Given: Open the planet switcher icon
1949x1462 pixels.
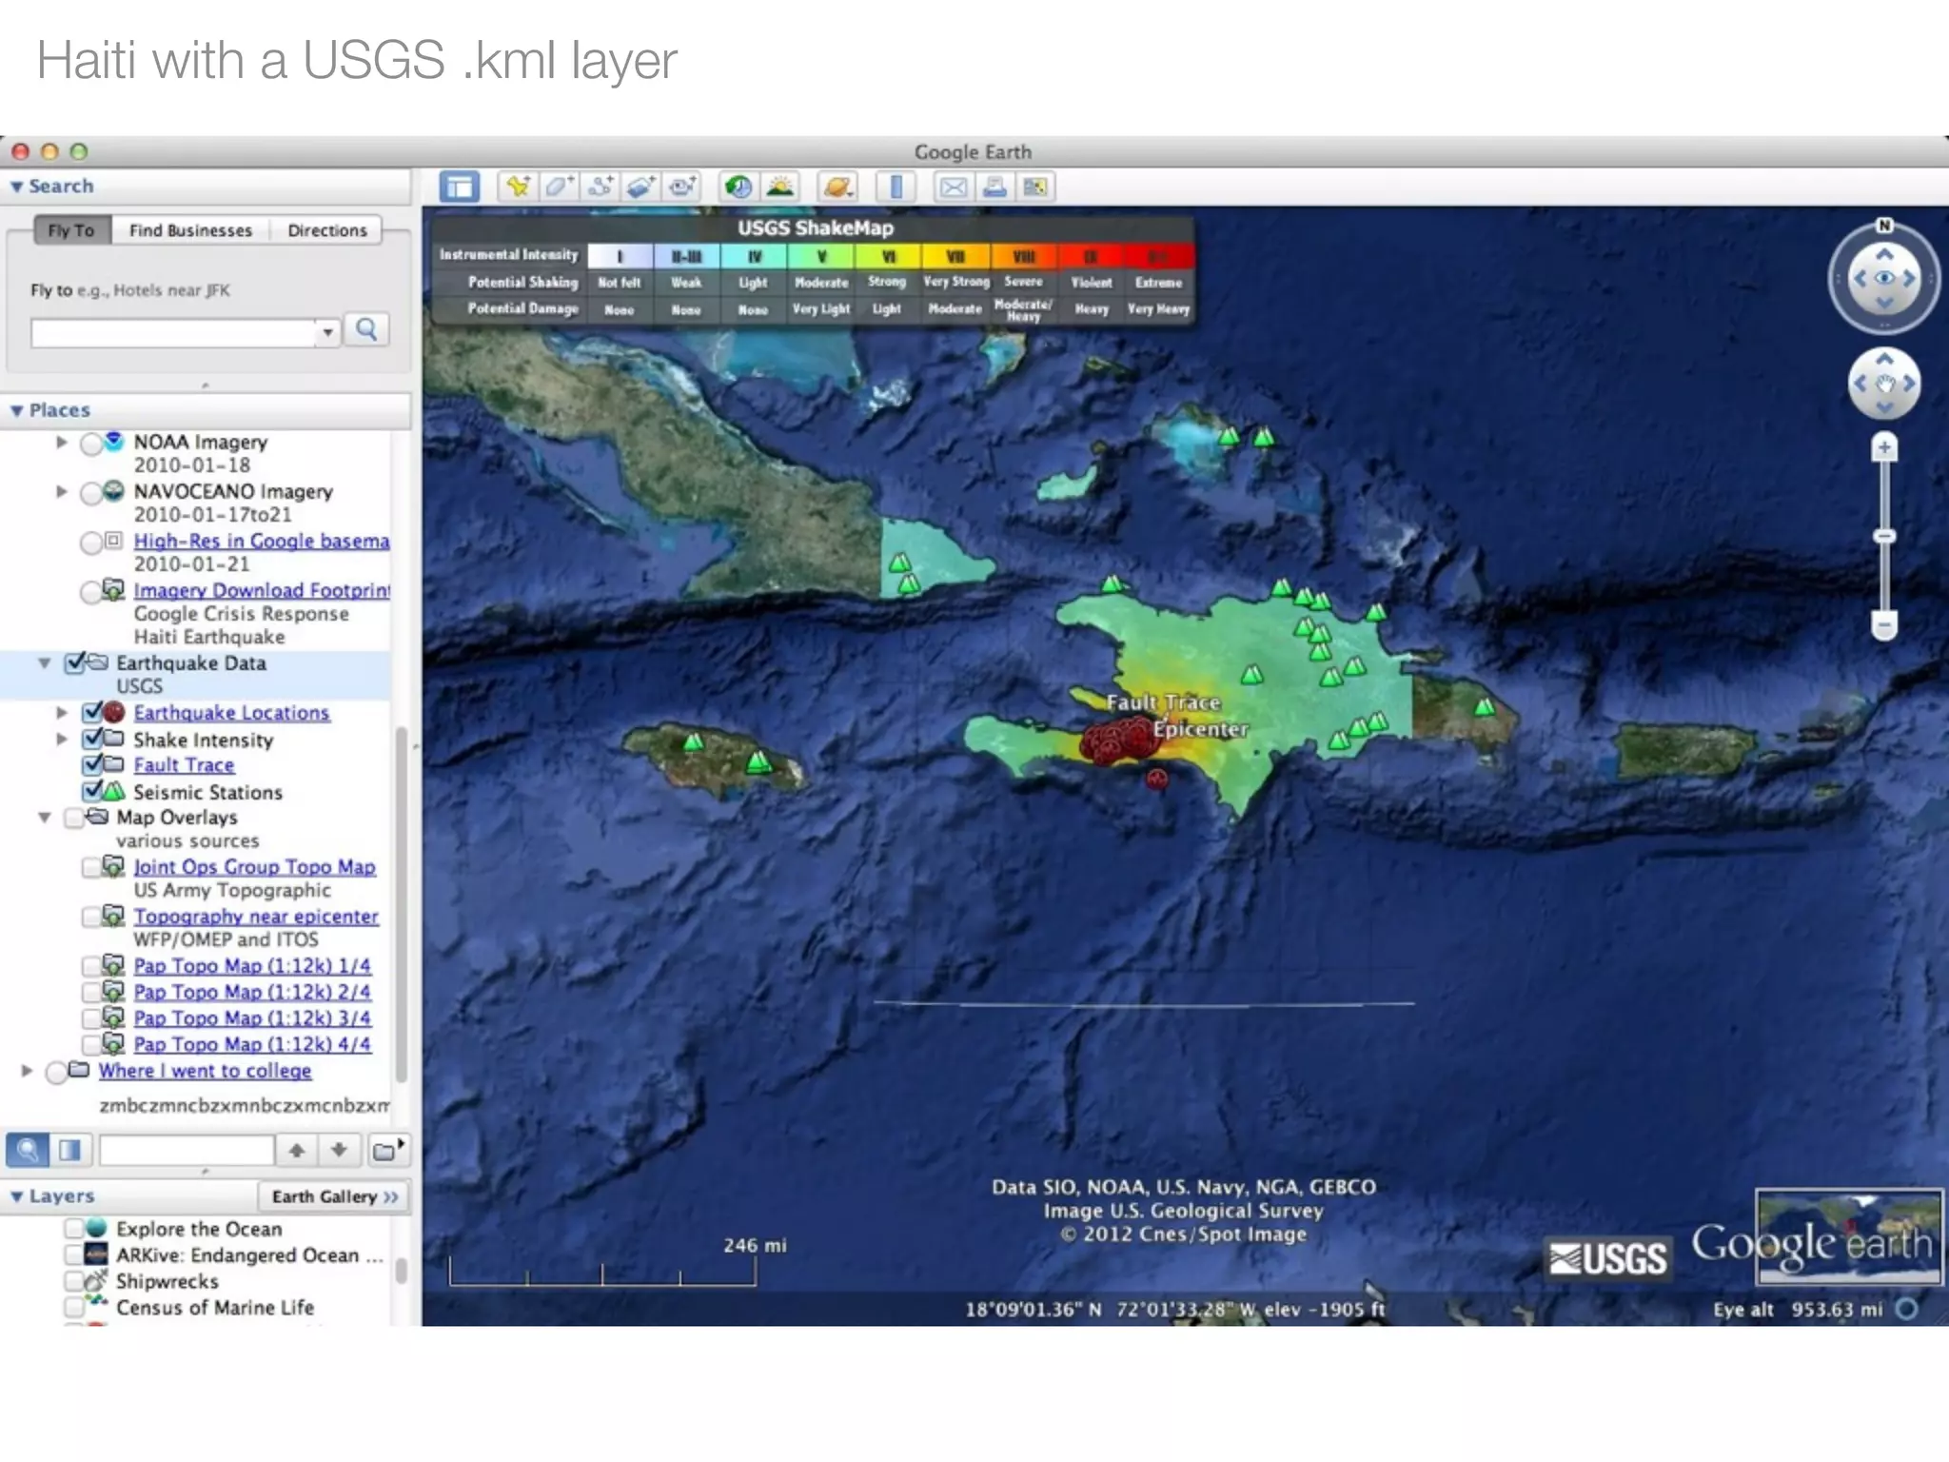Looking at the screenshot, I should (x=837, y=187).
